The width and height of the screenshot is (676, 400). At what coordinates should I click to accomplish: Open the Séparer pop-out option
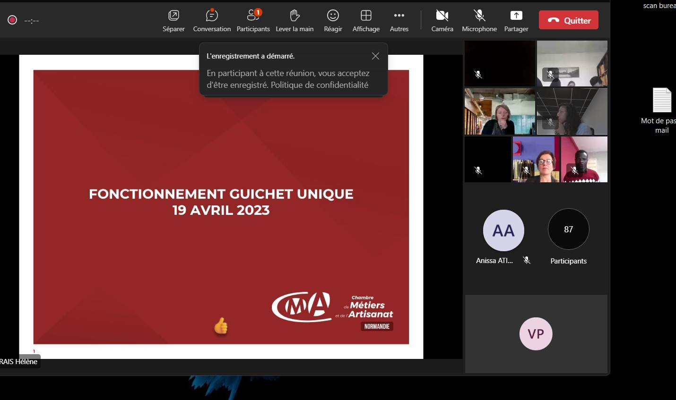(x=173, y=21)
